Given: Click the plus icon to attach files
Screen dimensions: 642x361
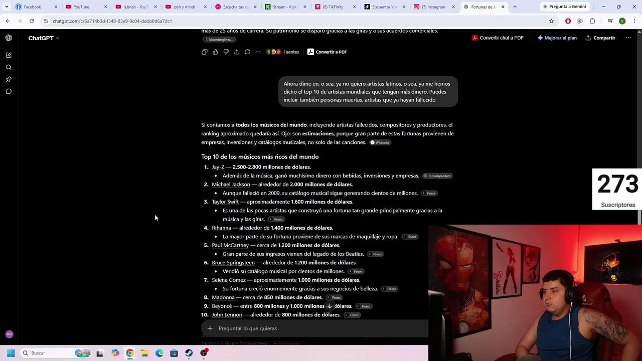Looking at the screenshot, I should point(210,328).
